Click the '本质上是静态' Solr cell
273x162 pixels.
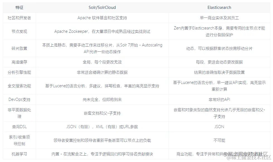(102, 48)
